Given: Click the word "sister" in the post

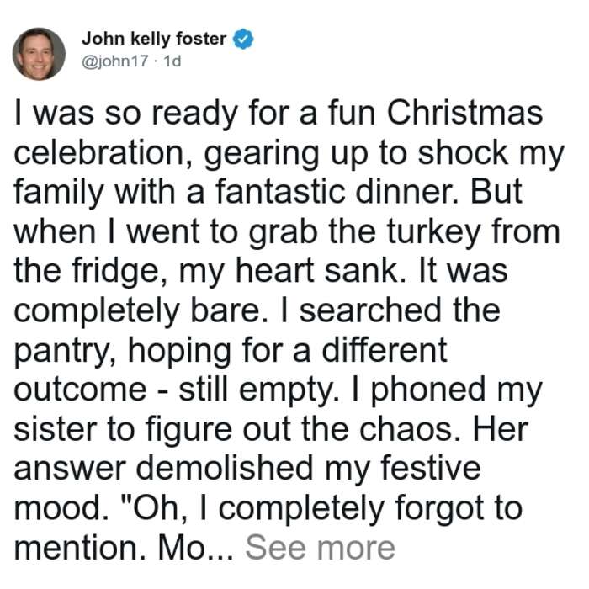Looking at the screenshot, I should [x=56, y=430].
